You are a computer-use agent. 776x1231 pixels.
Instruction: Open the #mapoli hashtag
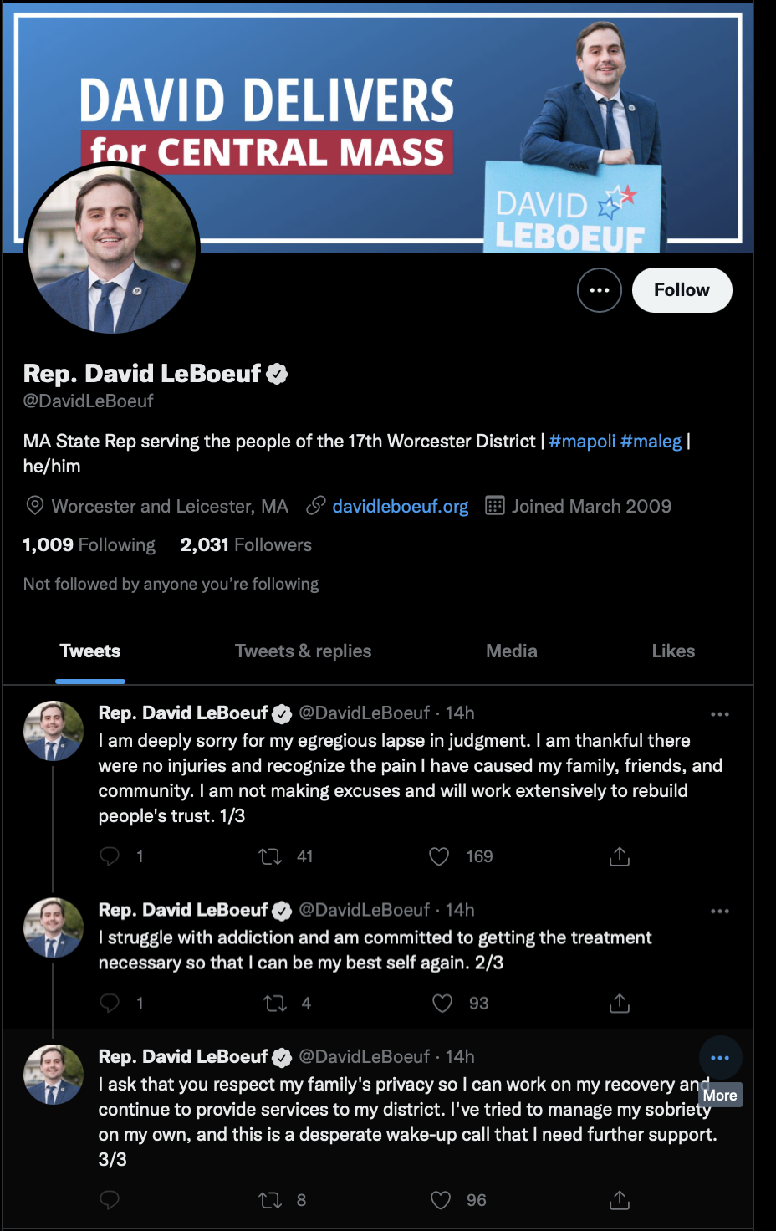click(x=582, y=441)
